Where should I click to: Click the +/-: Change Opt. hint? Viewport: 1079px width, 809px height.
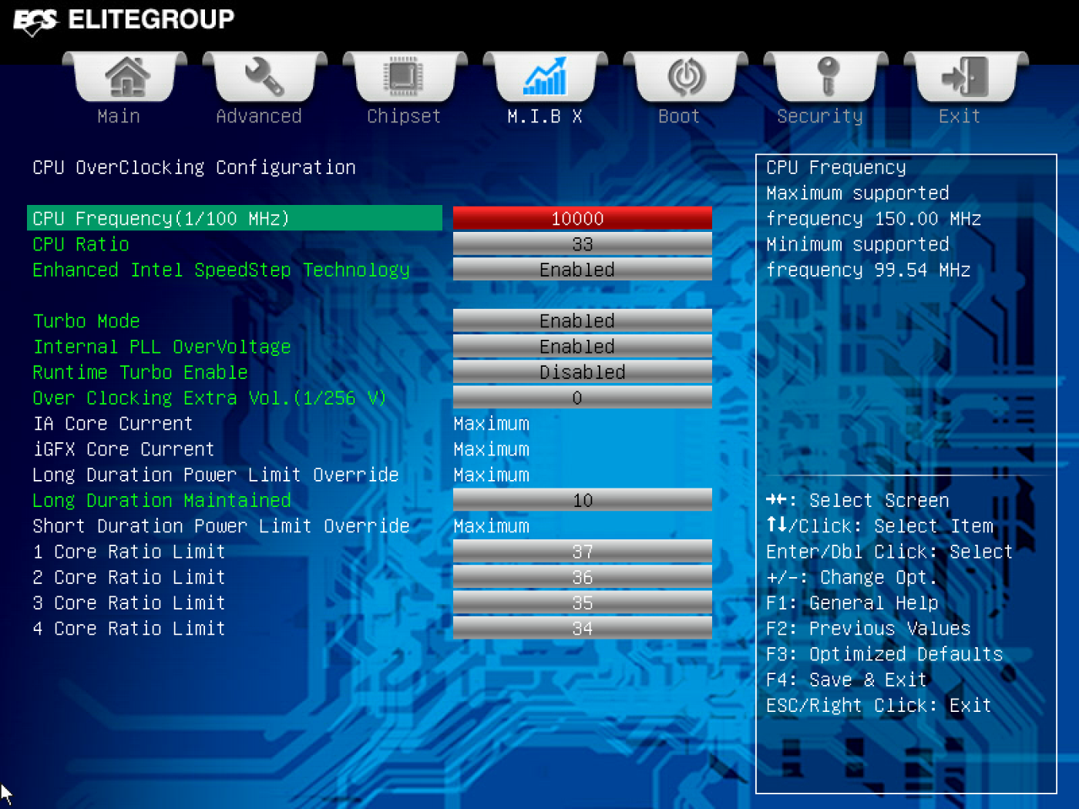tap(852, 577)
